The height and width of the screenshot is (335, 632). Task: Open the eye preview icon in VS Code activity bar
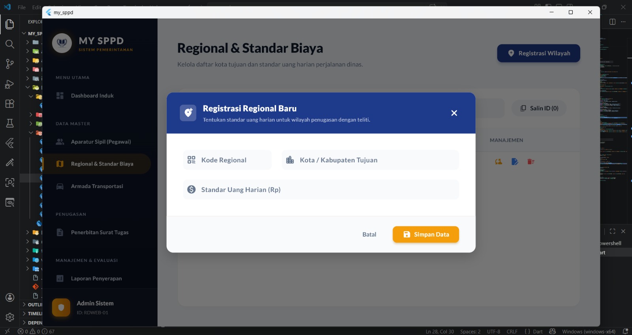[x=9, y=202]
